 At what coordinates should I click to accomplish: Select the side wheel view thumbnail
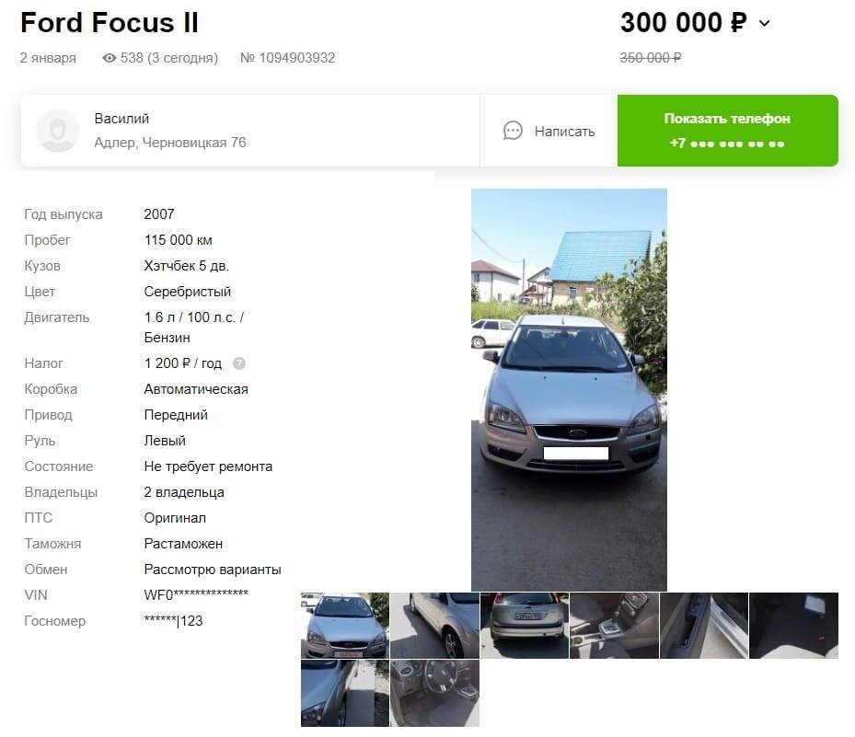[434, 626]
